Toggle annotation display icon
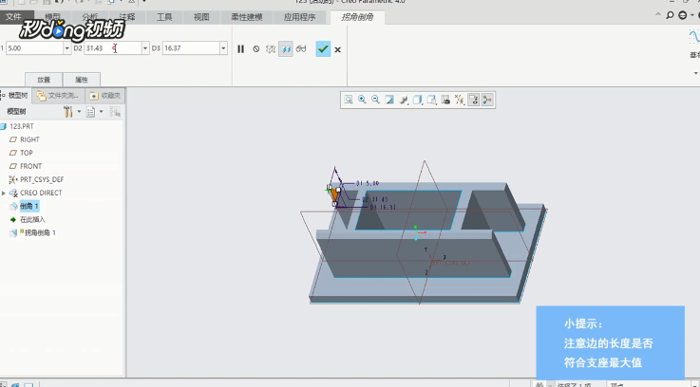700x387 pixels. (x=473, y=100)
